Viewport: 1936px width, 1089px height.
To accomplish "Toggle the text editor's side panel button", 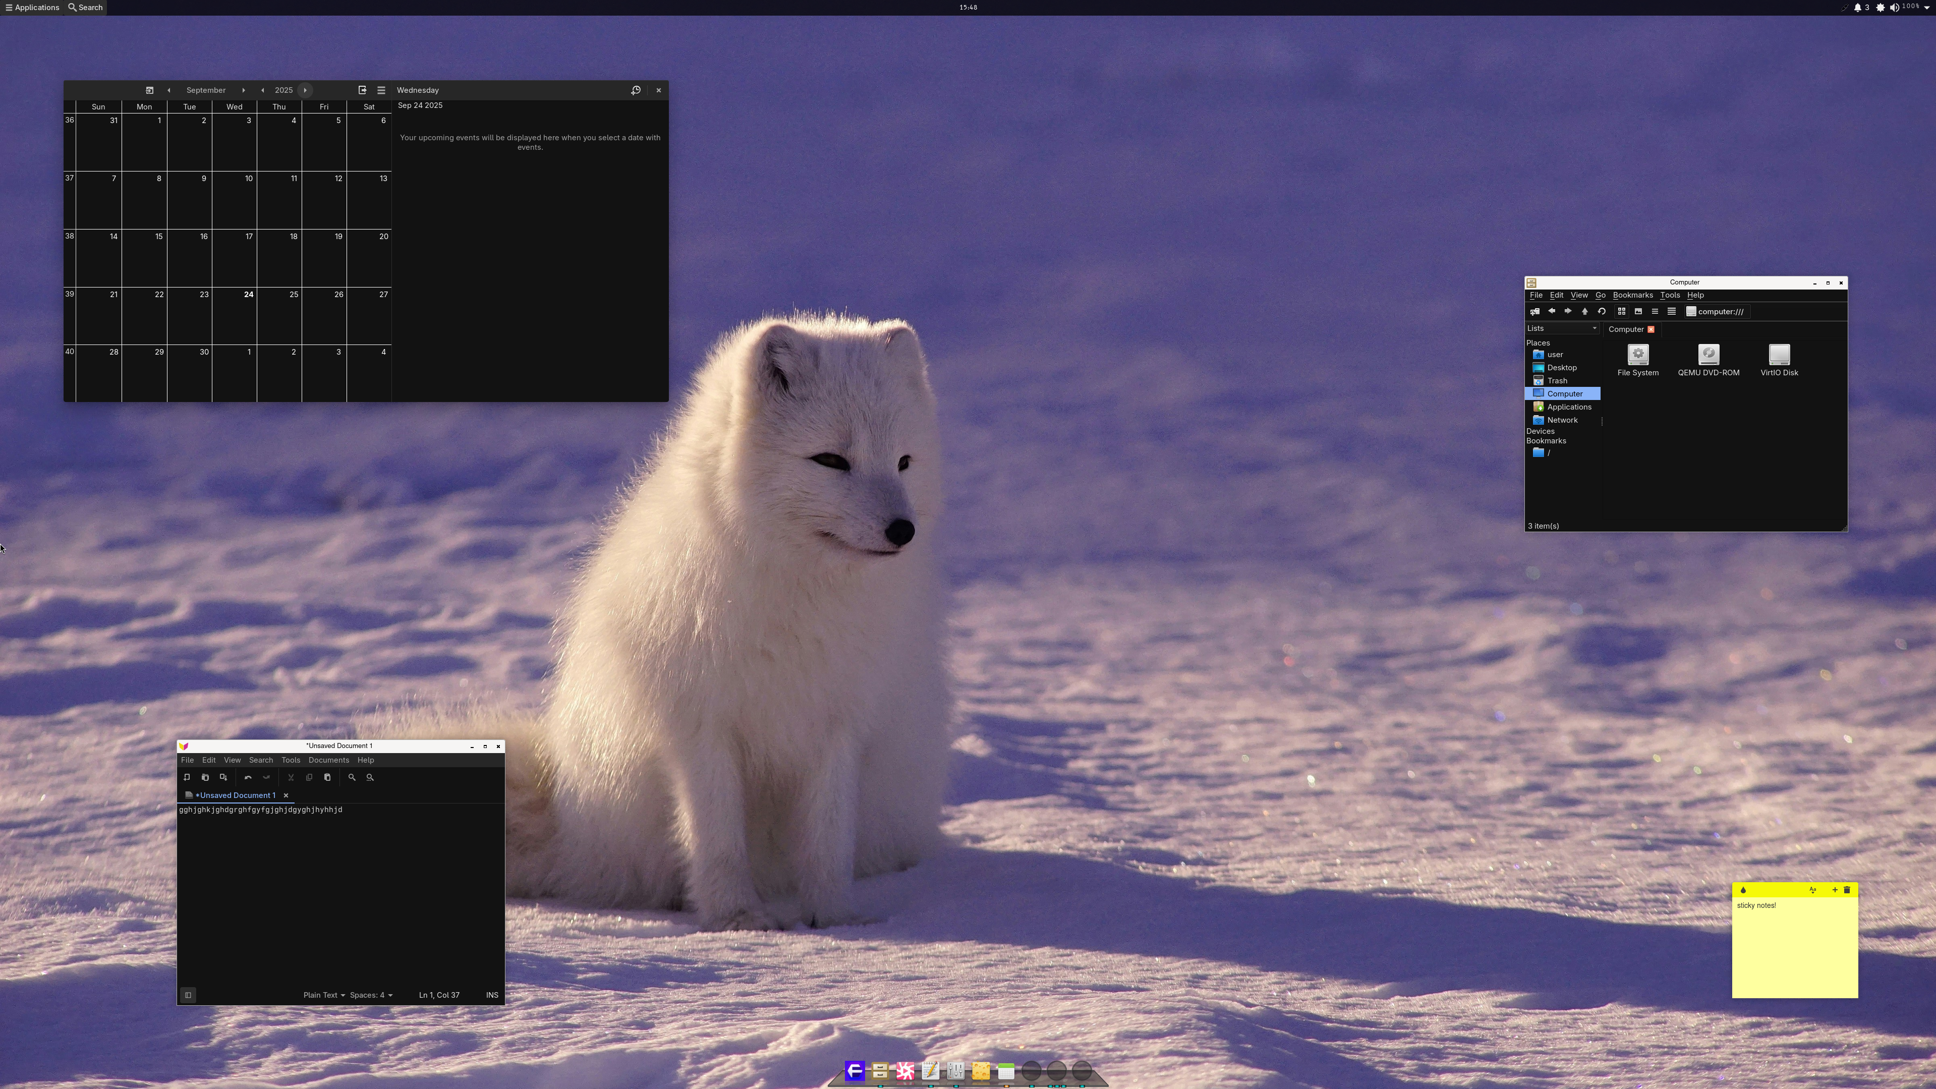I will pos(188,995).
